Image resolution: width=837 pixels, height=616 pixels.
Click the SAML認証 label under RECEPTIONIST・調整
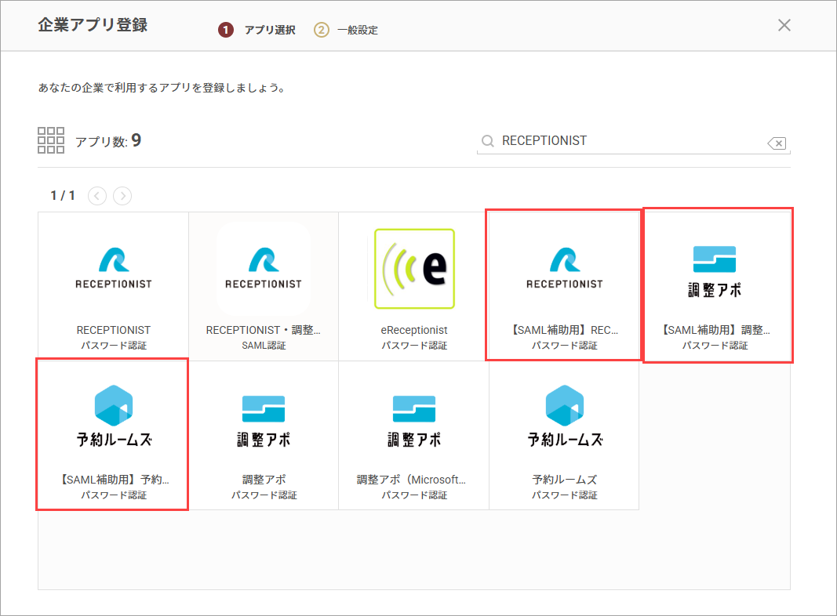pos(264,346)
